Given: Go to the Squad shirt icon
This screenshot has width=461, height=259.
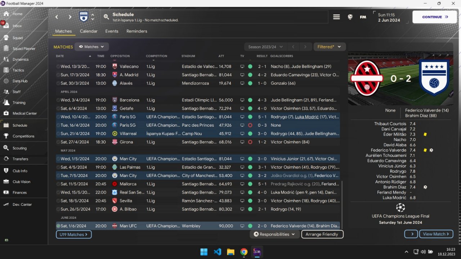Looking at the screenshot, I should [6, 38].
